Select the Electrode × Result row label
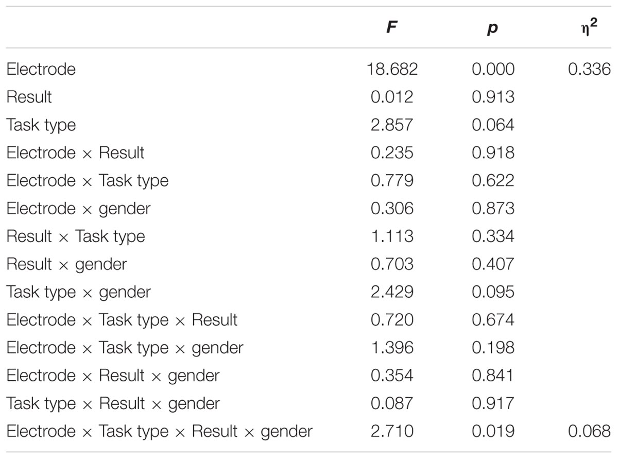This screenshot has width=618, height=459. [76, 153]
